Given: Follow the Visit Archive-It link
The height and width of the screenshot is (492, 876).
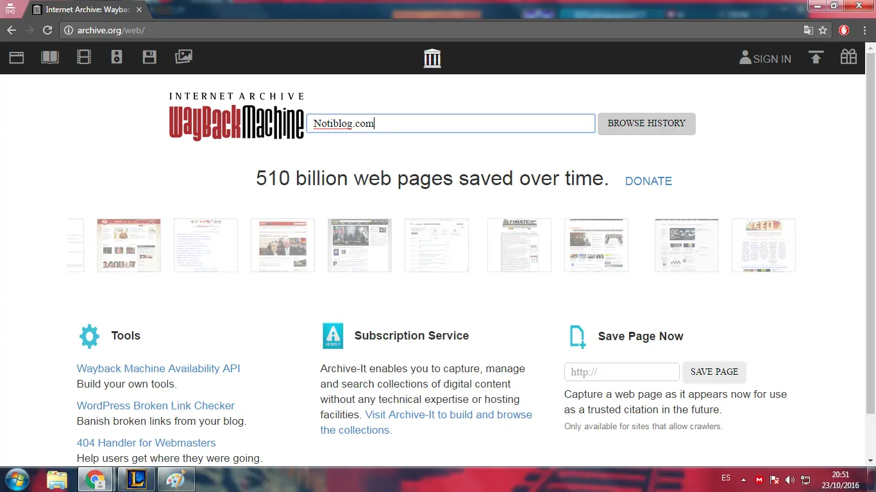Looking at the screenshot, I should (426, 422).
